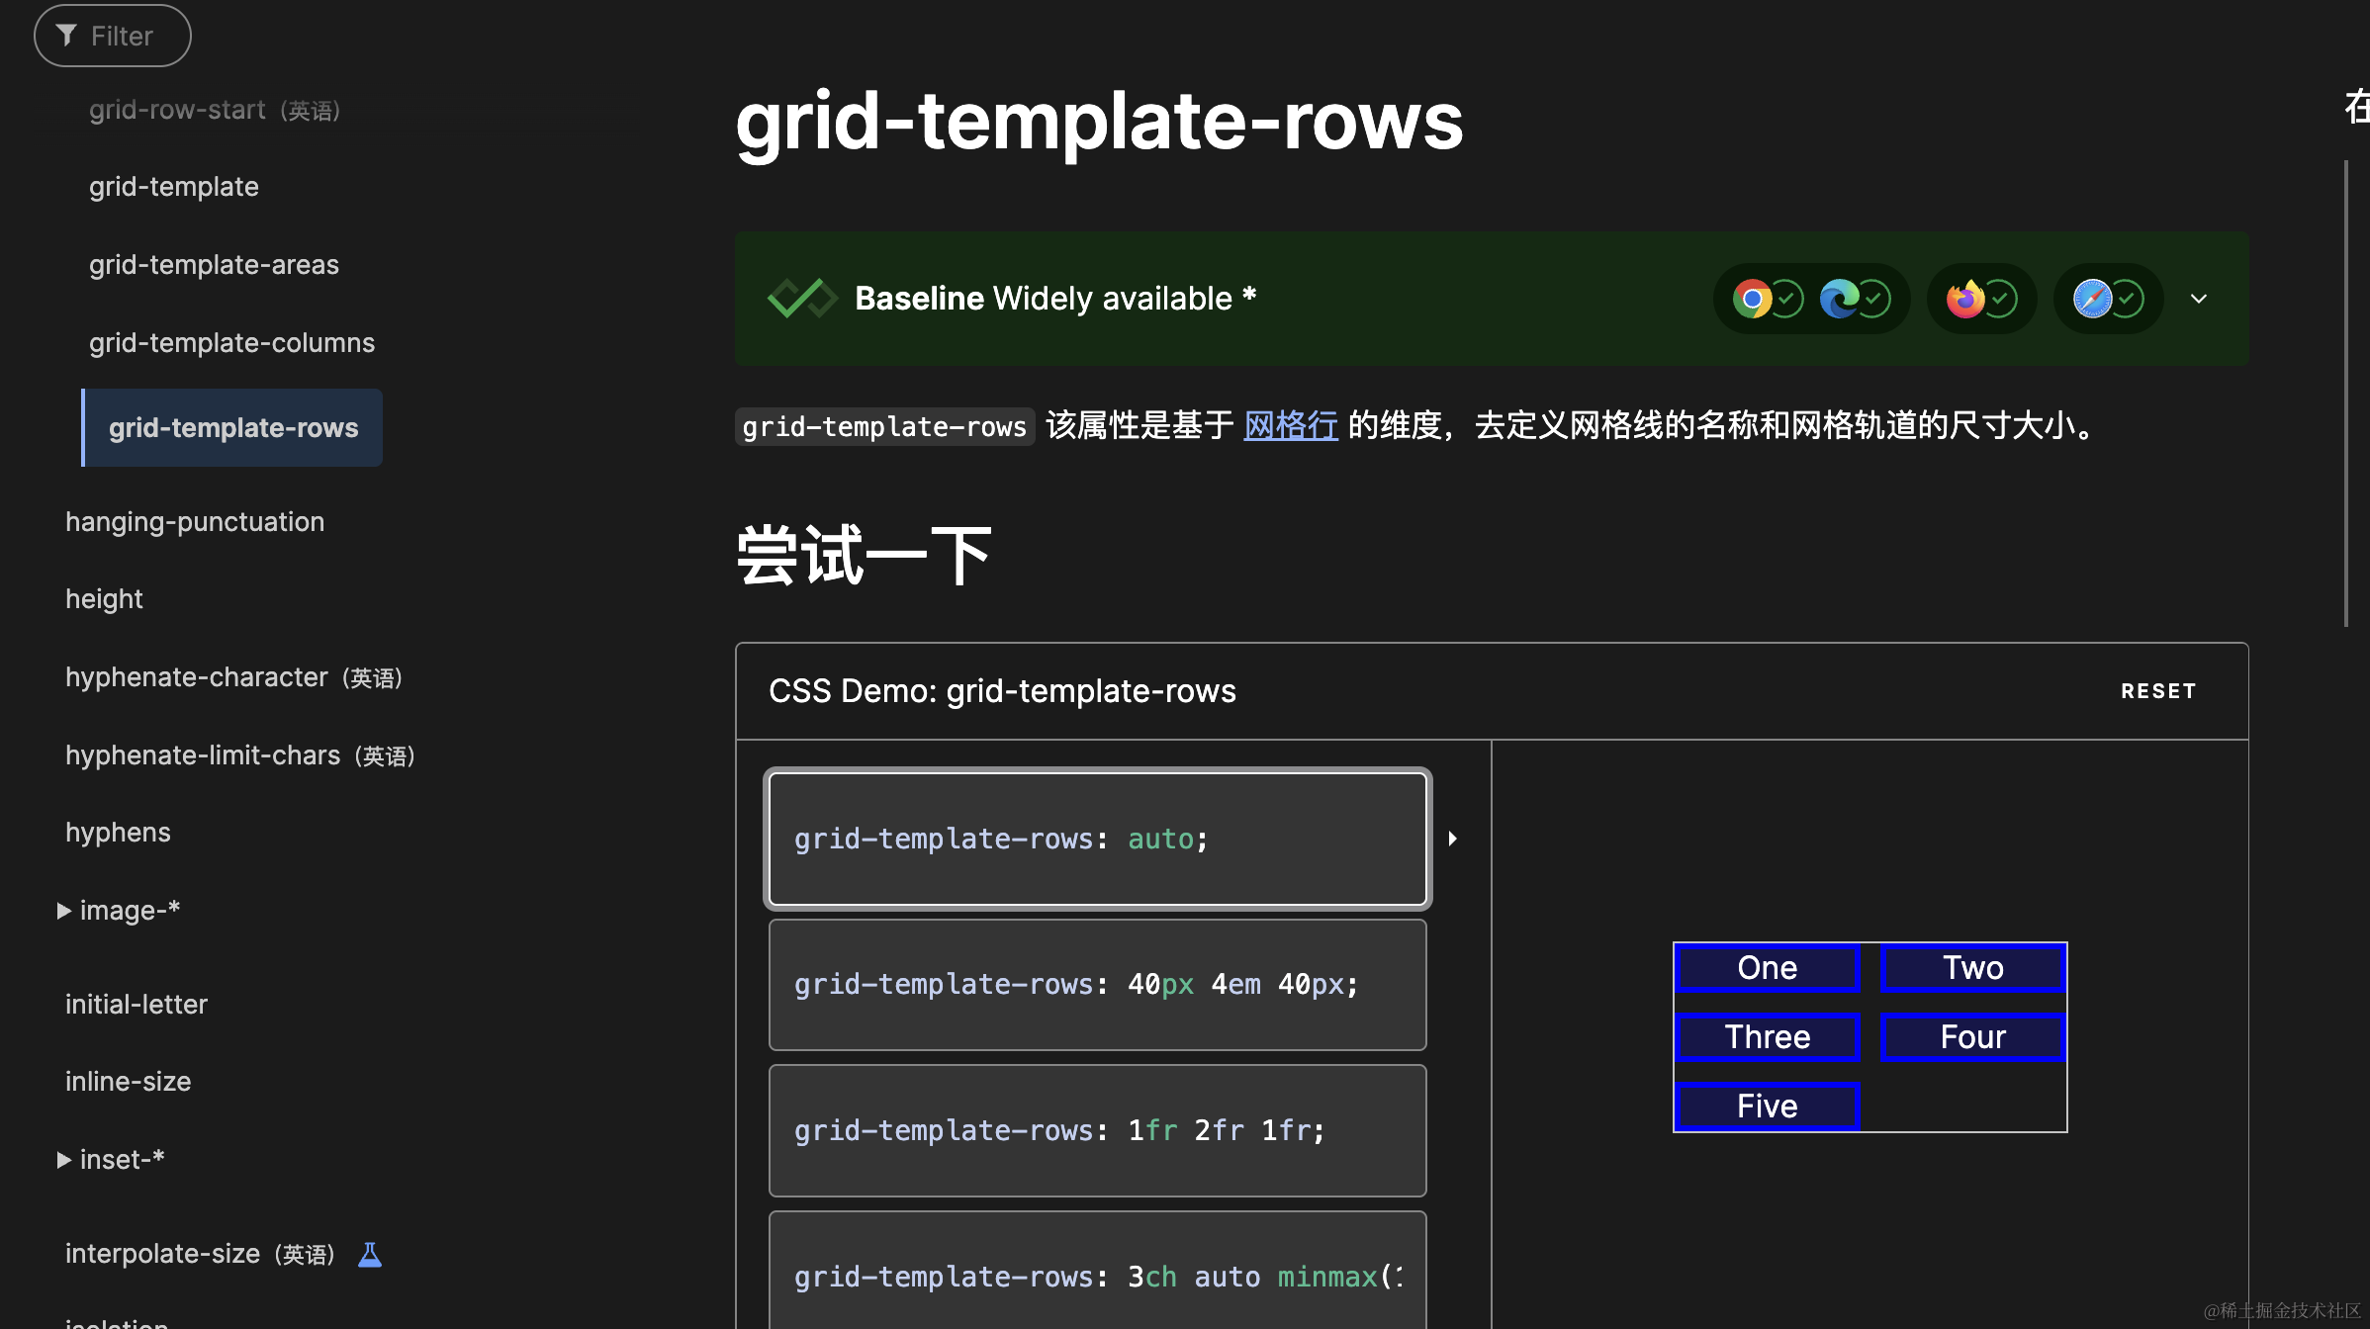Click the blue box labeled Three
This screenshot has height=1329, width=2370.
pos(1767,1036)
